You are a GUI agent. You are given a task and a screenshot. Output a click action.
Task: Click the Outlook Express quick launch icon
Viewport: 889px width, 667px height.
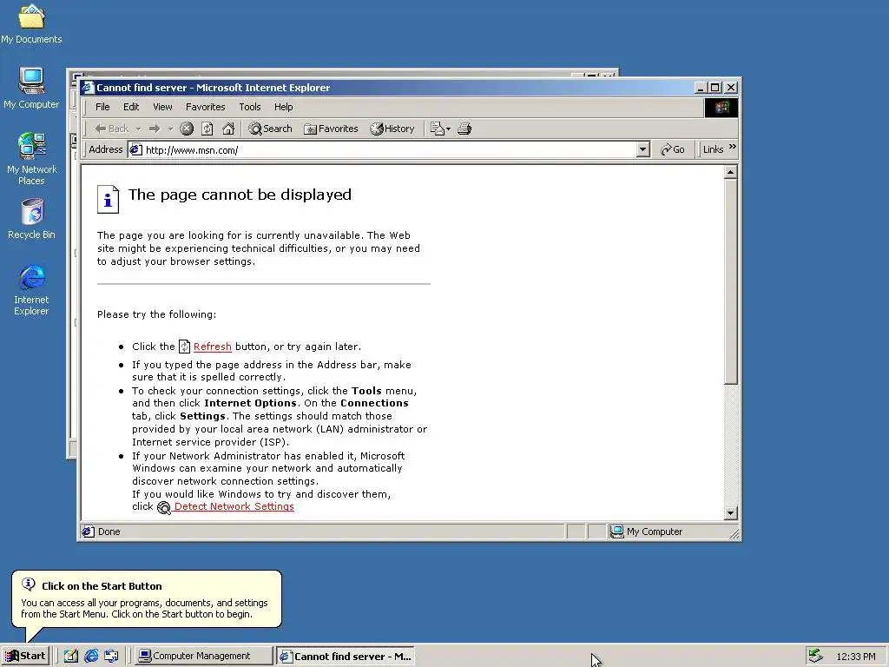[112, 657]
